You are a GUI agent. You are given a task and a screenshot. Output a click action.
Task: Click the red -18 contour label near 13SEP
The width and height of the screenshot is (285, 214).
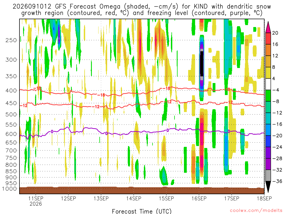tap(101, 95)
